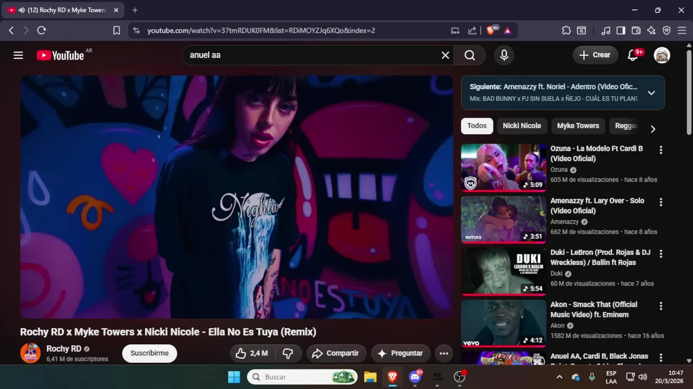Select the Nicki Nicole filter chip

tap(522, 126)
